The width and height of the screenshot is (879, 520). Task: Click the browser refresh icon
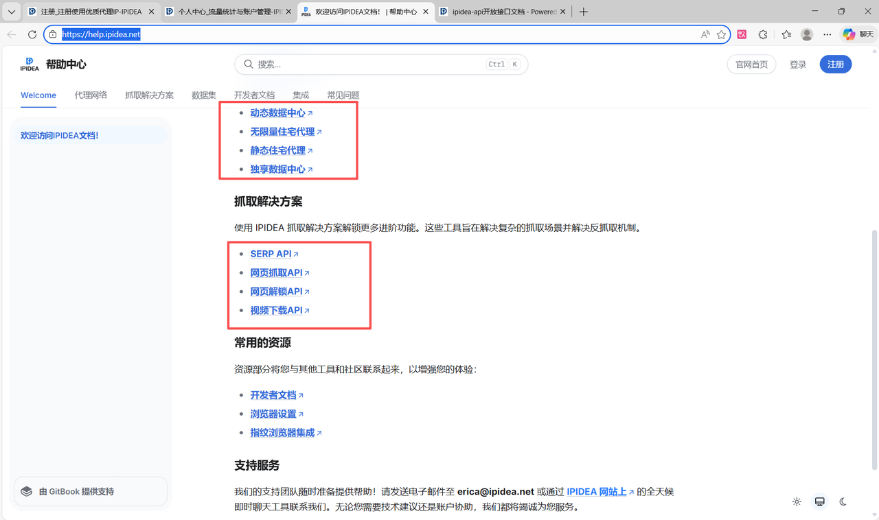pyautogui.click(x=32, y=34)
